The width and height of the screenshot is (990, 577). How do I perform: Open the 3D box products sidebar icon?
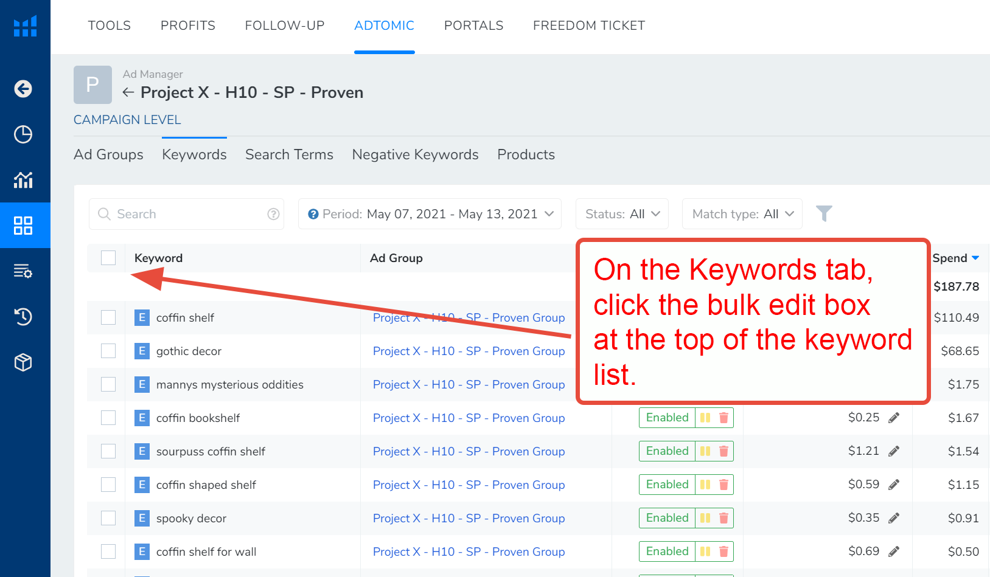pyautogui.click(x=23, y=362)
